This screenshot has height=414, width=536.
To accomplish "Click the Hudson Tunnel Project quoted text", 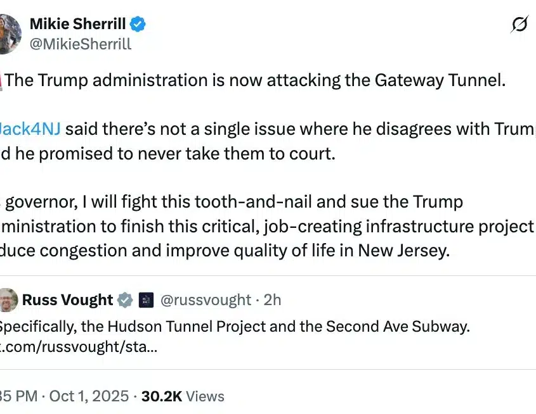I will point(235,327).
